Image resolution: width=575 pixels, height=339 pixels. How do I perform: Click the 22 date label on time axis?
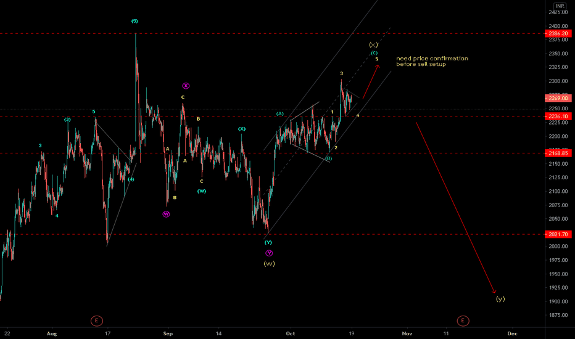pos(7,333)
